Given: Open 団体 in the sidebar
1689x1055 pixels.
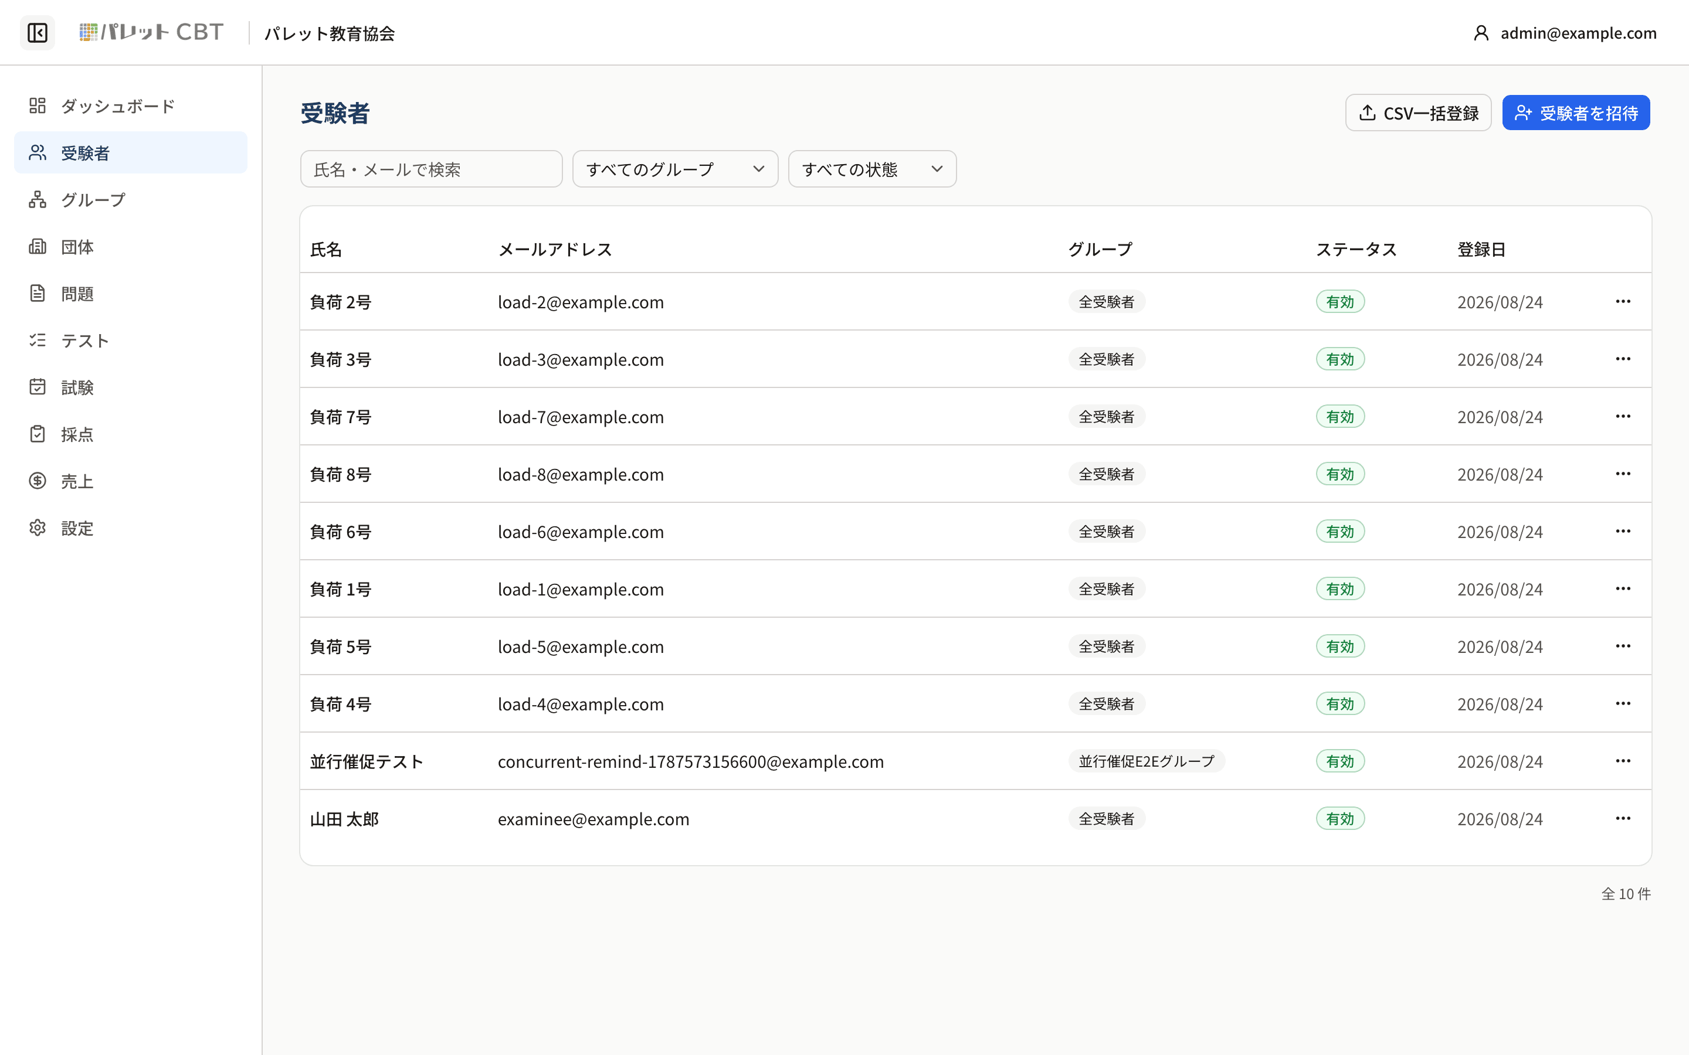Looking at the screenshot, I should pos(131,247).
